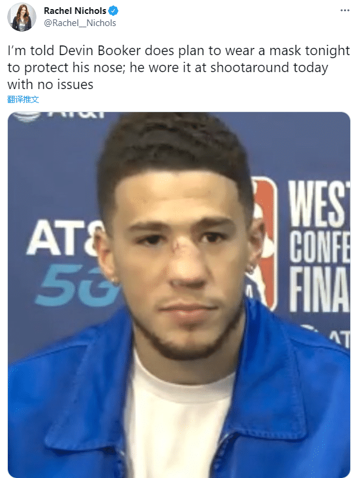Click the words "Devin Booker" in the tweet
Screen dimensions: 352x478
click(100, 51)
